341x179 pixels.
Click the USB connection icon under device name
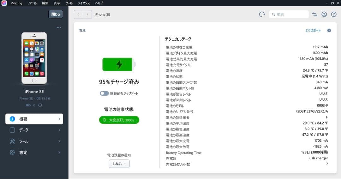click(x=34, y=105)
